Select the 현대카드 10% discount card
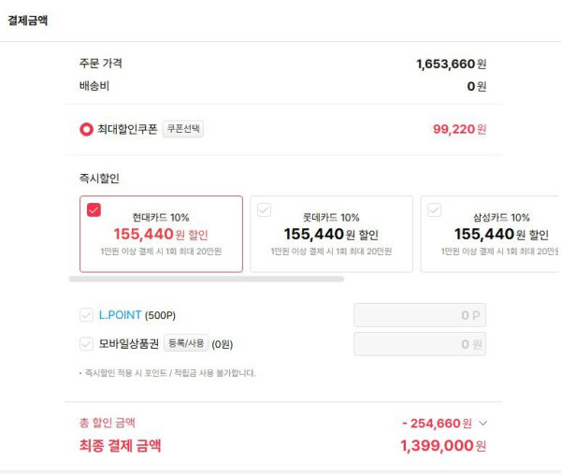561x474 pixels. (161, 234)
